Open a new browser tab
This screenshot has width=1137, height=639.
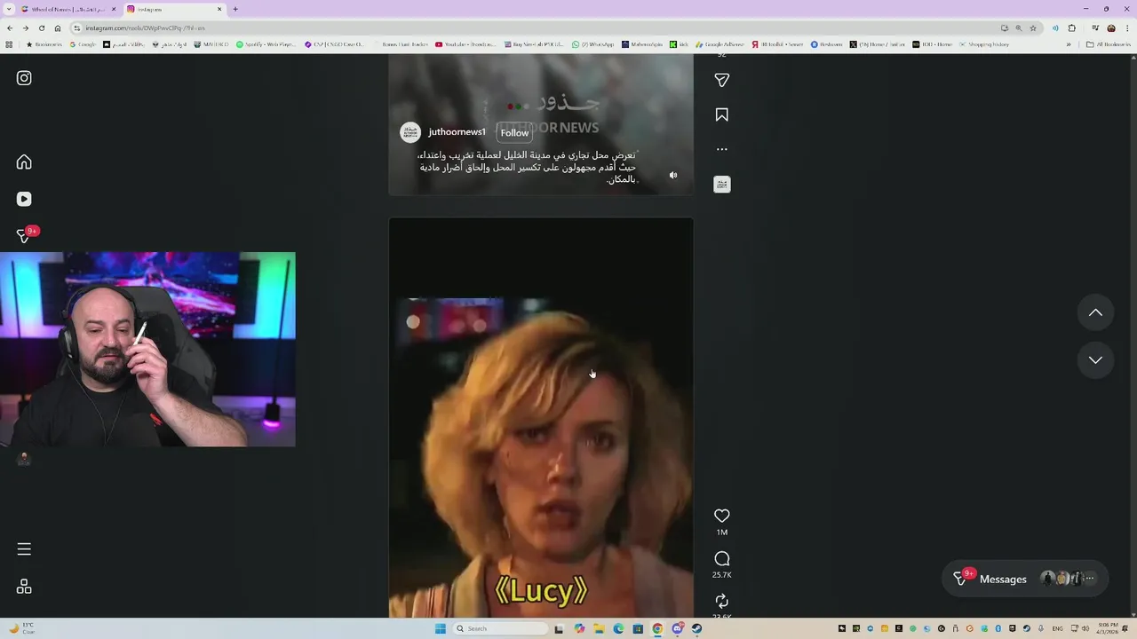[235, 9]
